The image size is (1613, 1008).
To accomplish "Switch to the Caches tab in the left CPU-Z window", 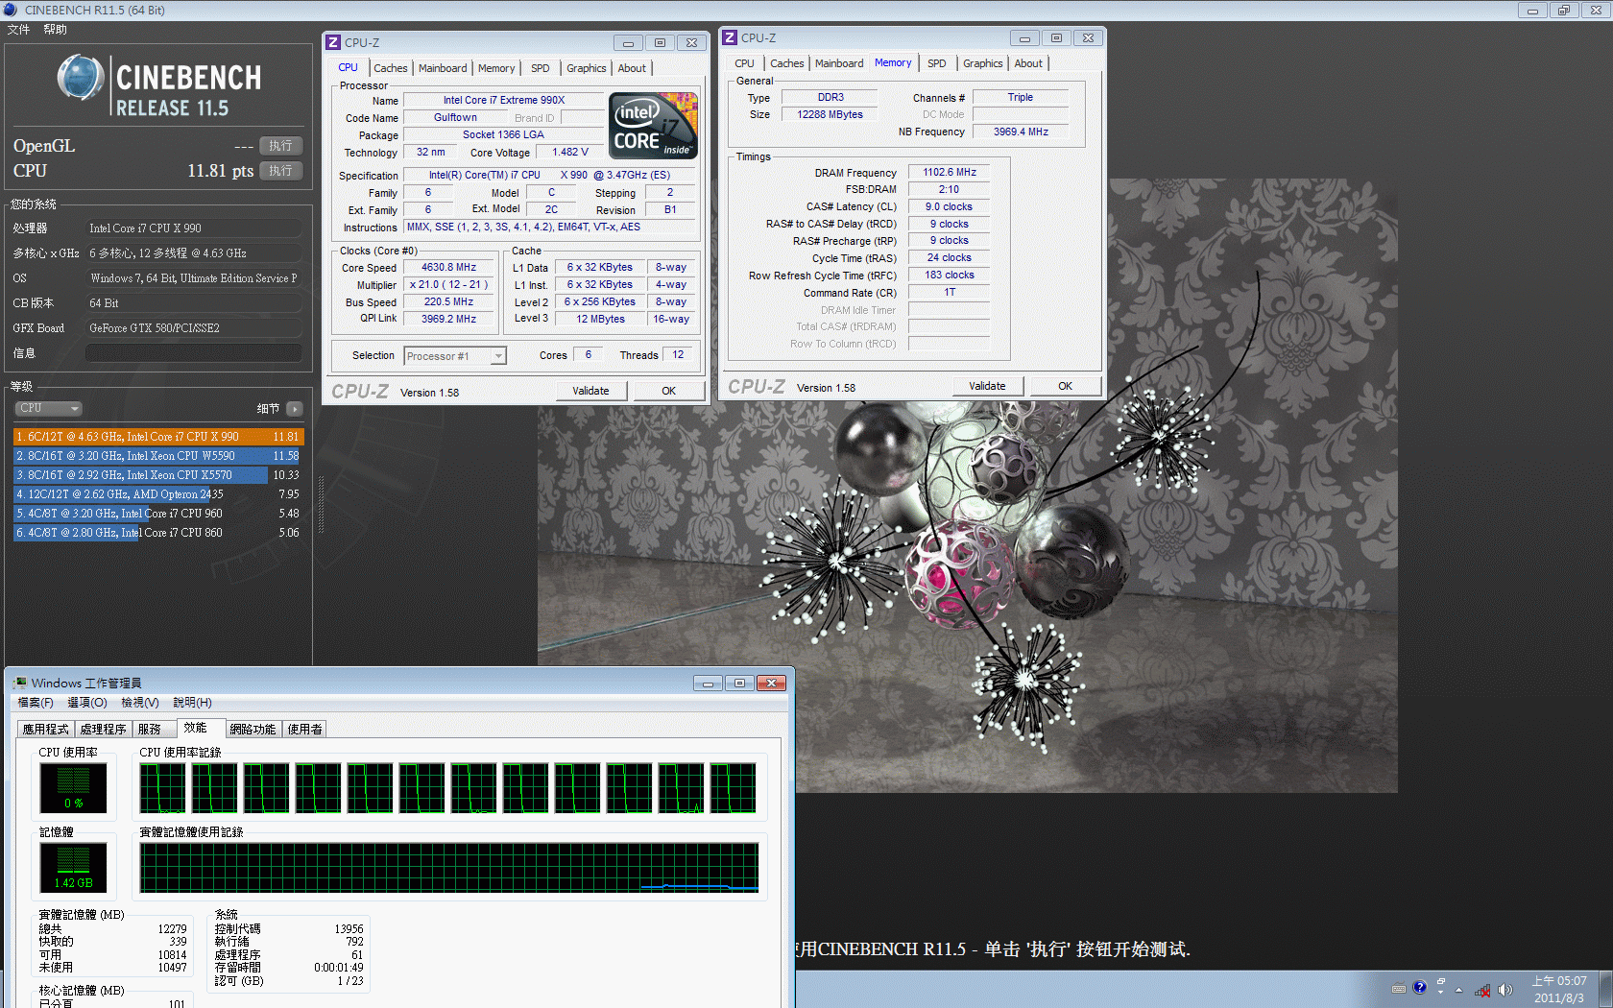I will 391,68.
